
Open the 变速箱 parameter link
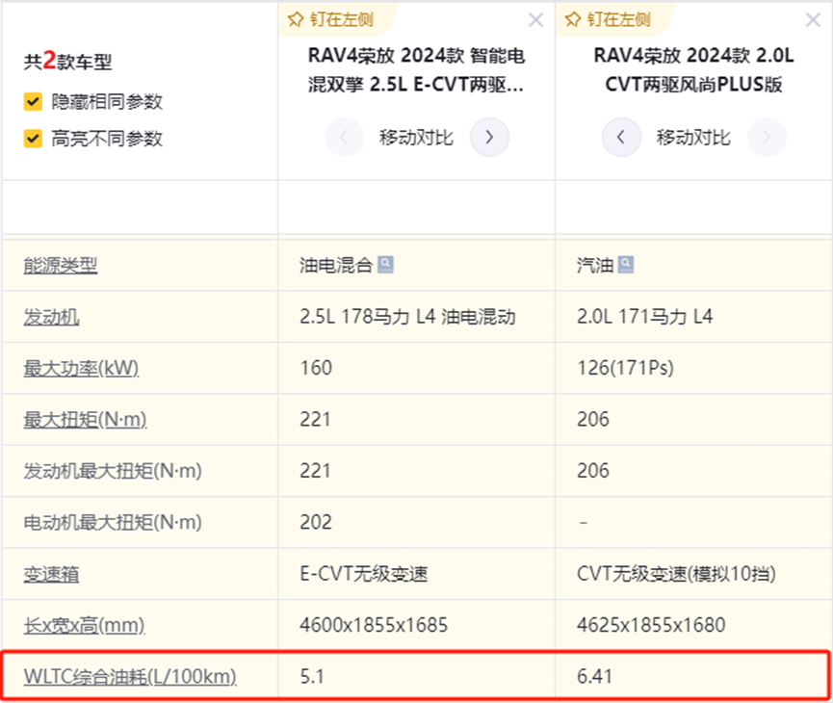pos(51,574)
